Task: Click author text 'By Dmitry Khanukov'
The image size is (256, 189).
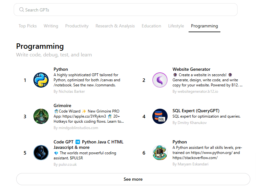Action: (x=190, y=123)
